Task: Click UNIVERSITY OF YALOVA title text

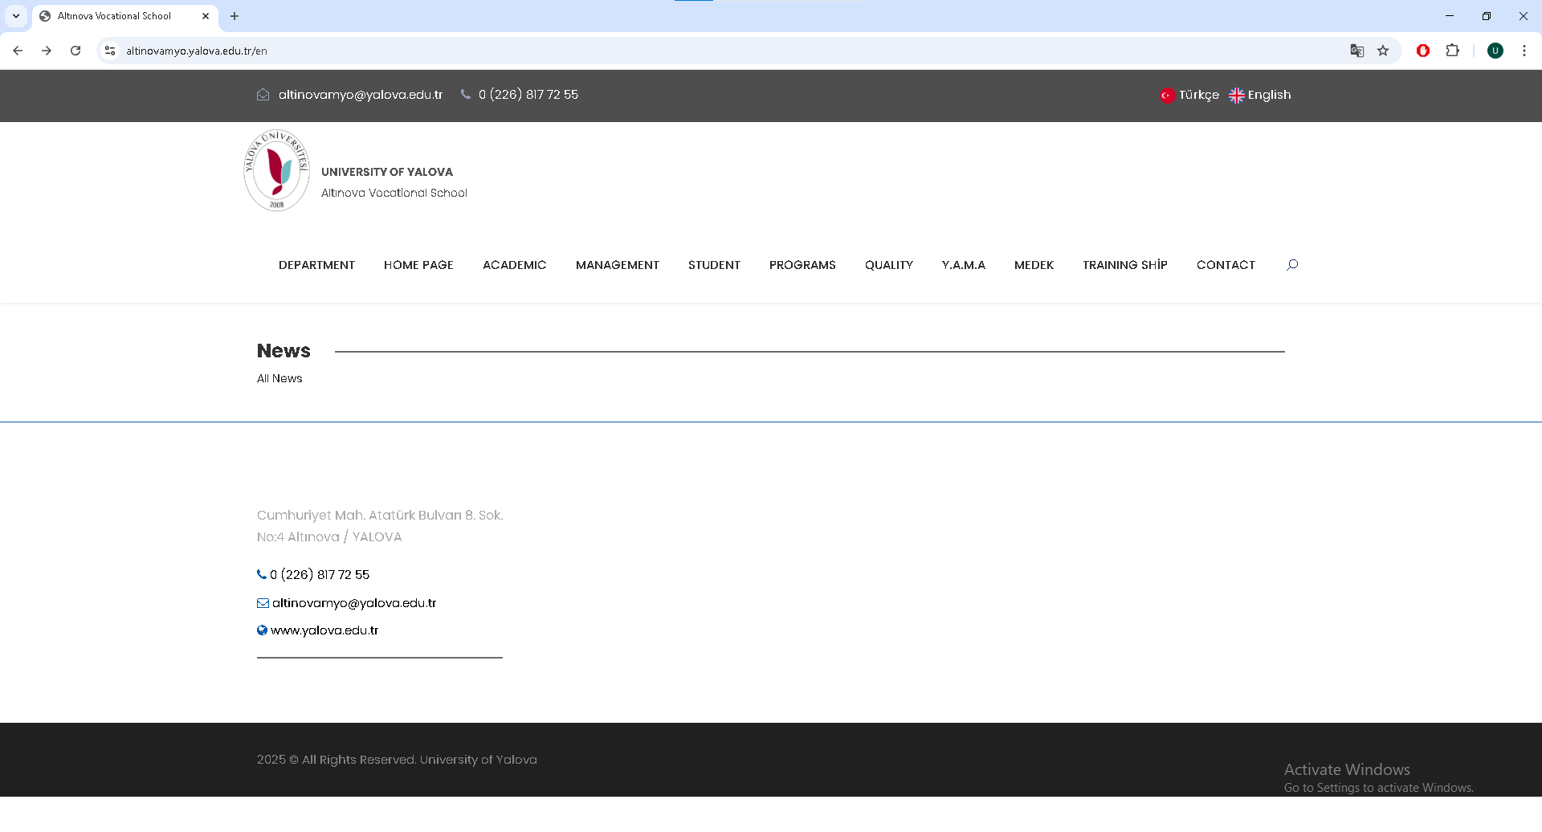Action: coord(387,172)
